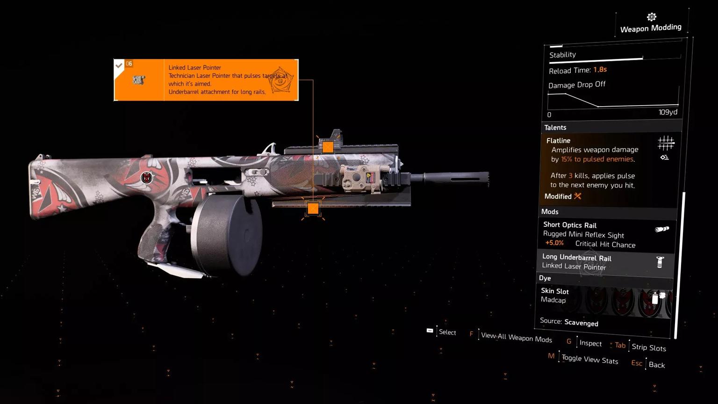This screenshot has width=718, height=404.
Task: Open the Short Optics Rail mod slot
Action: coord(607,234)
